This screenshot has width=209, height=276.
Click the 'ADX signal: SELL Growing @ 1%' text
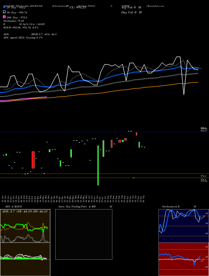coord(23,38)
